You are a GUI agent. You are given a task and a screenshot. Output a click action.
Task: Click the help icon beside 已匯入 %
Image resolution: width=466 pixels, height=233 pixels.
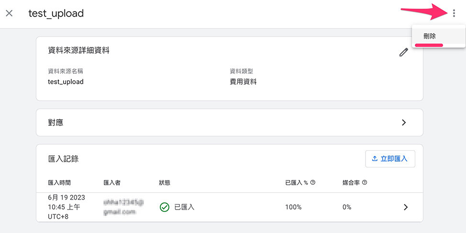313,183
